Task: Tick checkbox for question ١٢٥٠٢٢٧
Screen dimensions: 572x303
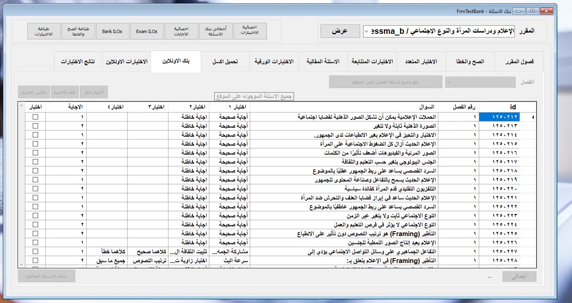Action: [36, 252]
